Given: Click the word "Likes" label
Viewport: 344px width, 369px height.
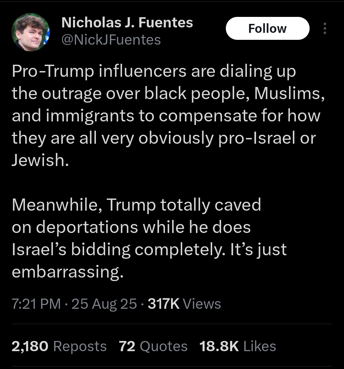Looking at the screenshot, I should click(x=259, y=346).
